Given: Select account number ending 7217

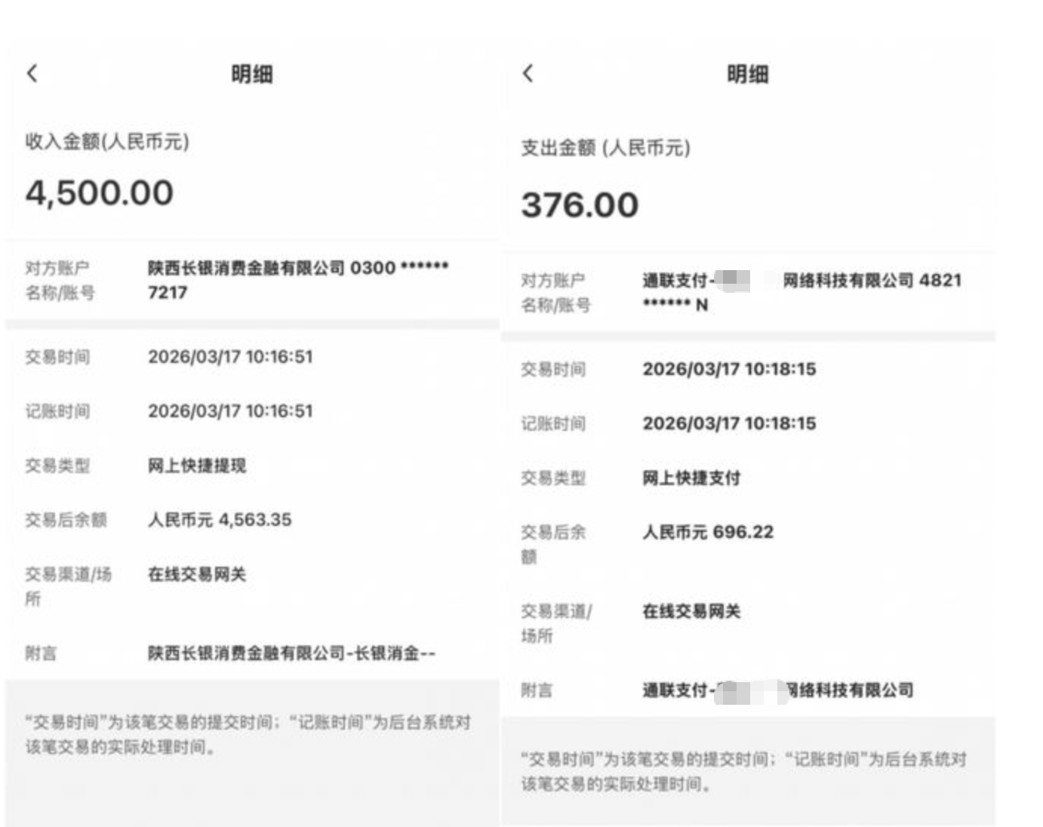Looking at the screenshot, I should 168,293.
